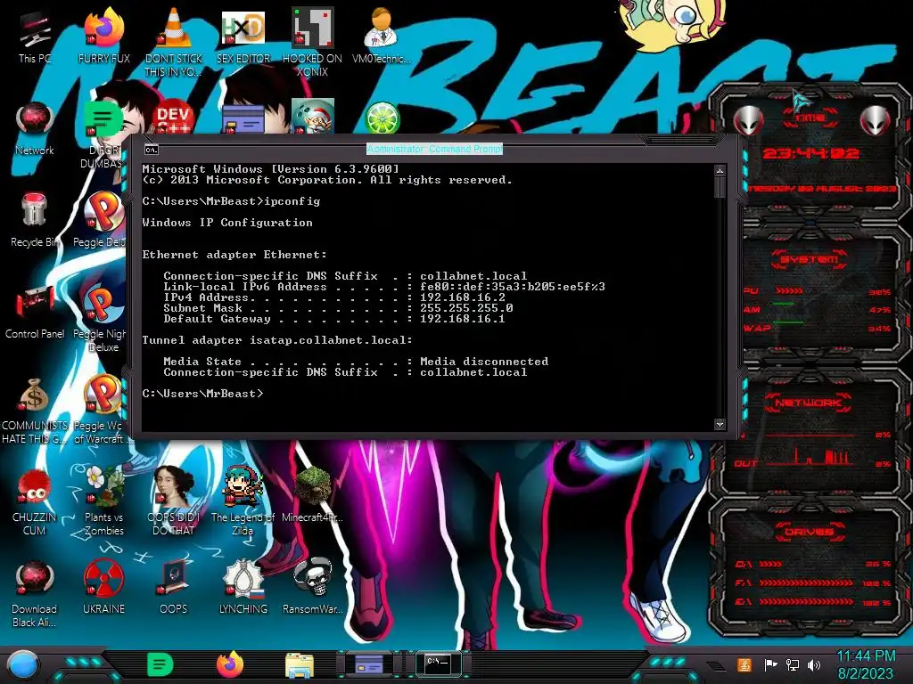The width and height of the screenshot is (913, 684).
Task: Click the Administrator Command Prompt title text
Action: 434,149
